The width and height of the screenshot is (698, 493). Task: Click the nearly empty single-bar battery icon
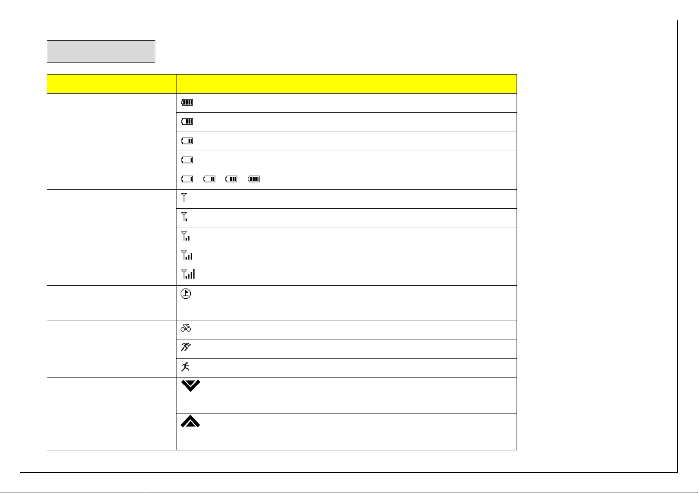pyautogui.click(x=187, y=160)
